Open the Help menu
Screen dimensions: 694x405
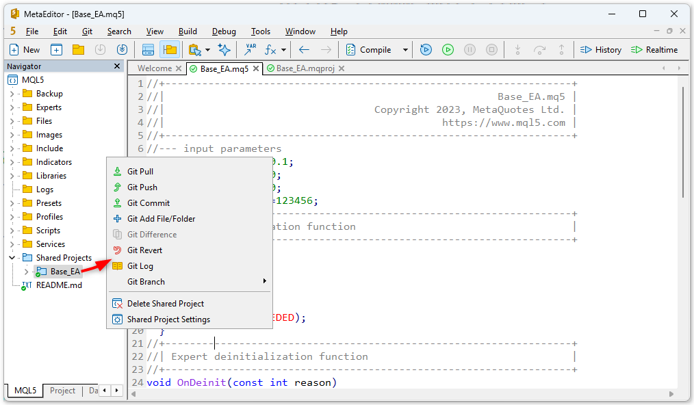[339, 31]
